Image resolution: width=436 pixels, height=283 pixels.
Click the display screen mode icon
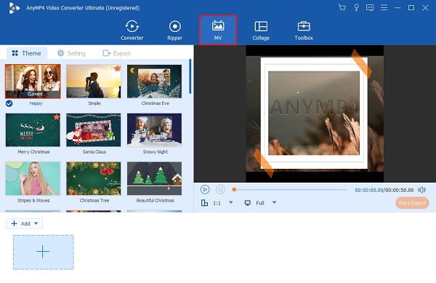pyautogui.click(x=248, y=203)
